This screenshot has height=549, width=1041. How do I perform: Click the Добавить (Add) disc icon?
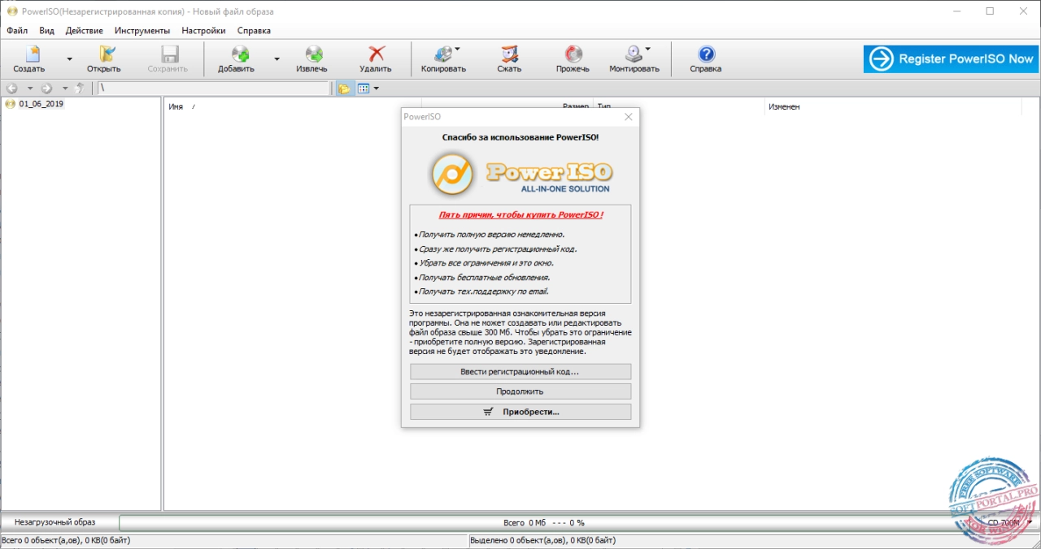[239, 54]
